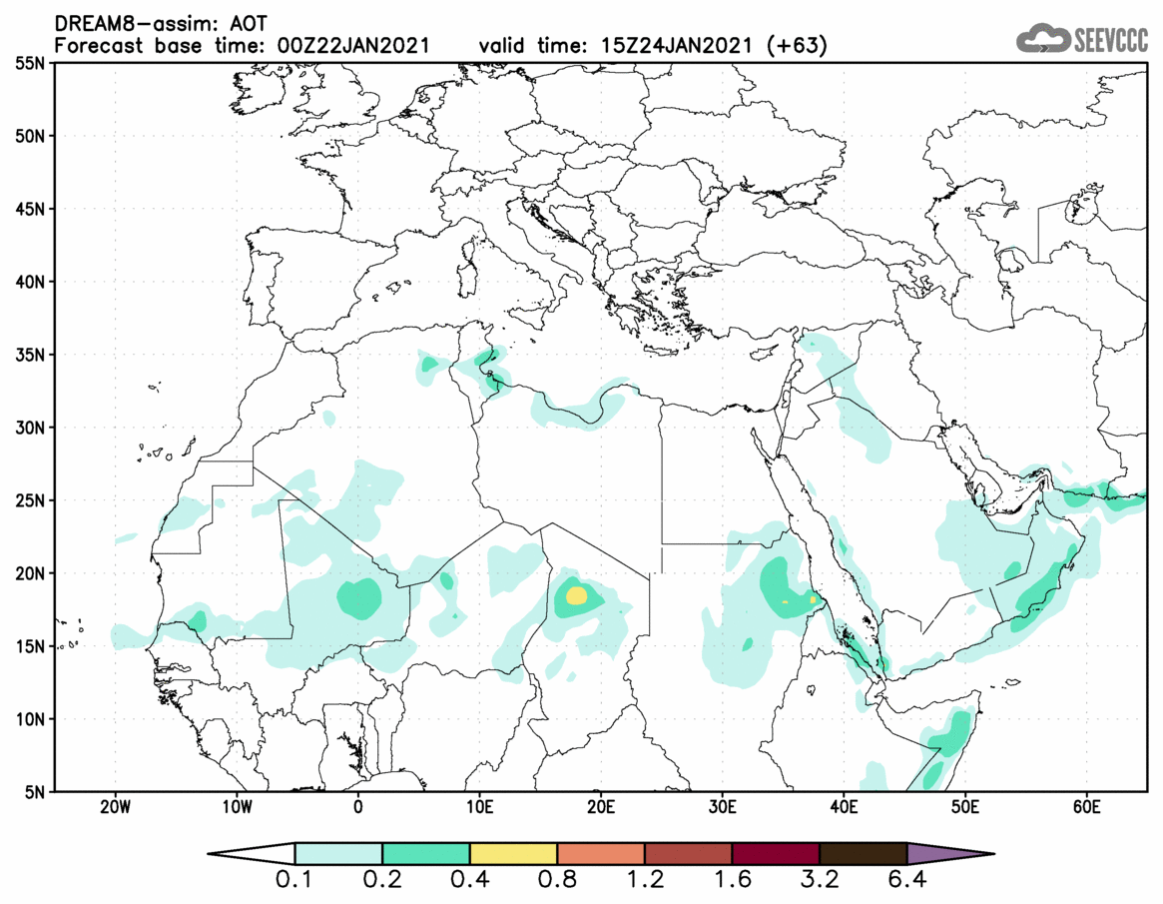
Task: Click the legend value 3.2
Action: (x=820, y=880)
